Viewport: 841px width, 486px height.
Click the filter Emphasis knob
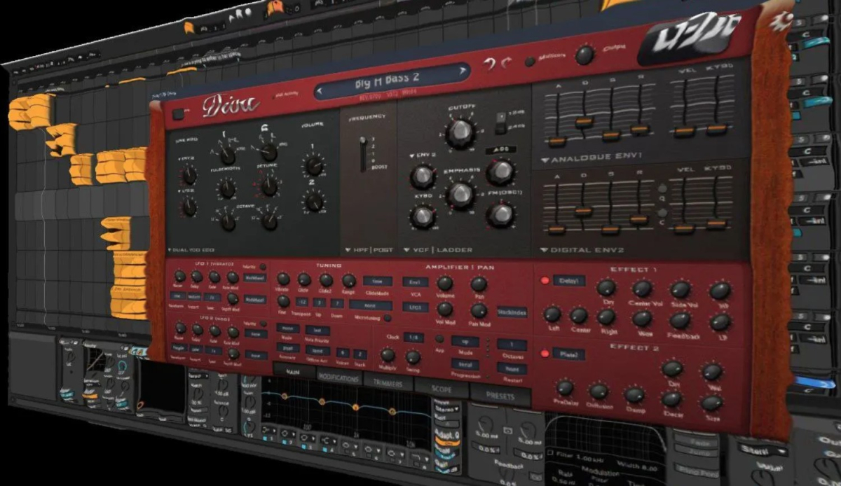coord(460,195)
